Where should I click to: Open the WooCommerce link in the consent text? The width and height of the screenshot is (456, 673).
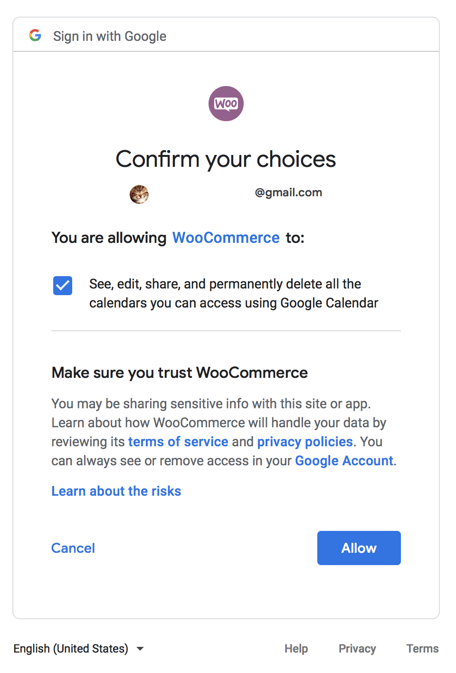[x=226, y=237]
